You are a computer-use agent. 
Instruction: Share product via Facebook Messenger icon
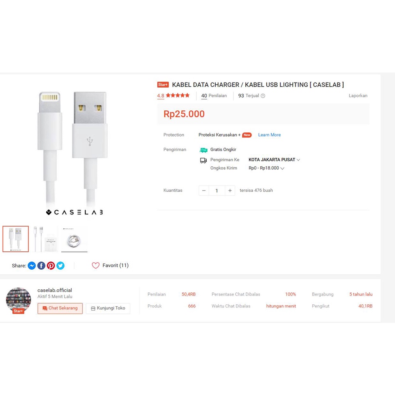32,265
